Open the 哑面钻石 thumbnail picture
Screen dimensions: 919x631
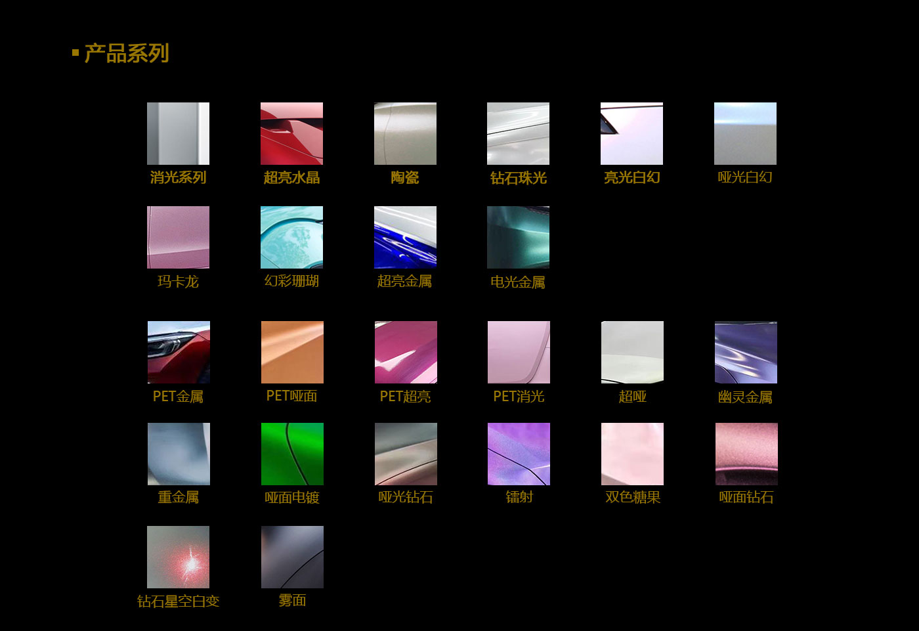tap(746, 454)
